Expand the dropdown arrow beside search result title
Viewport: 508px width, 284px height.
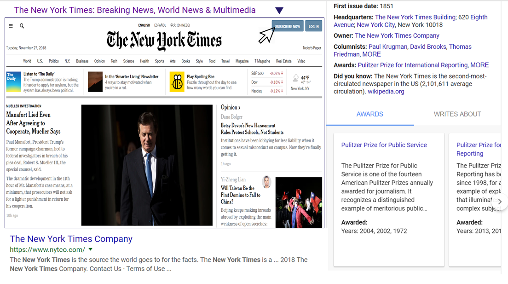point(279,11)
